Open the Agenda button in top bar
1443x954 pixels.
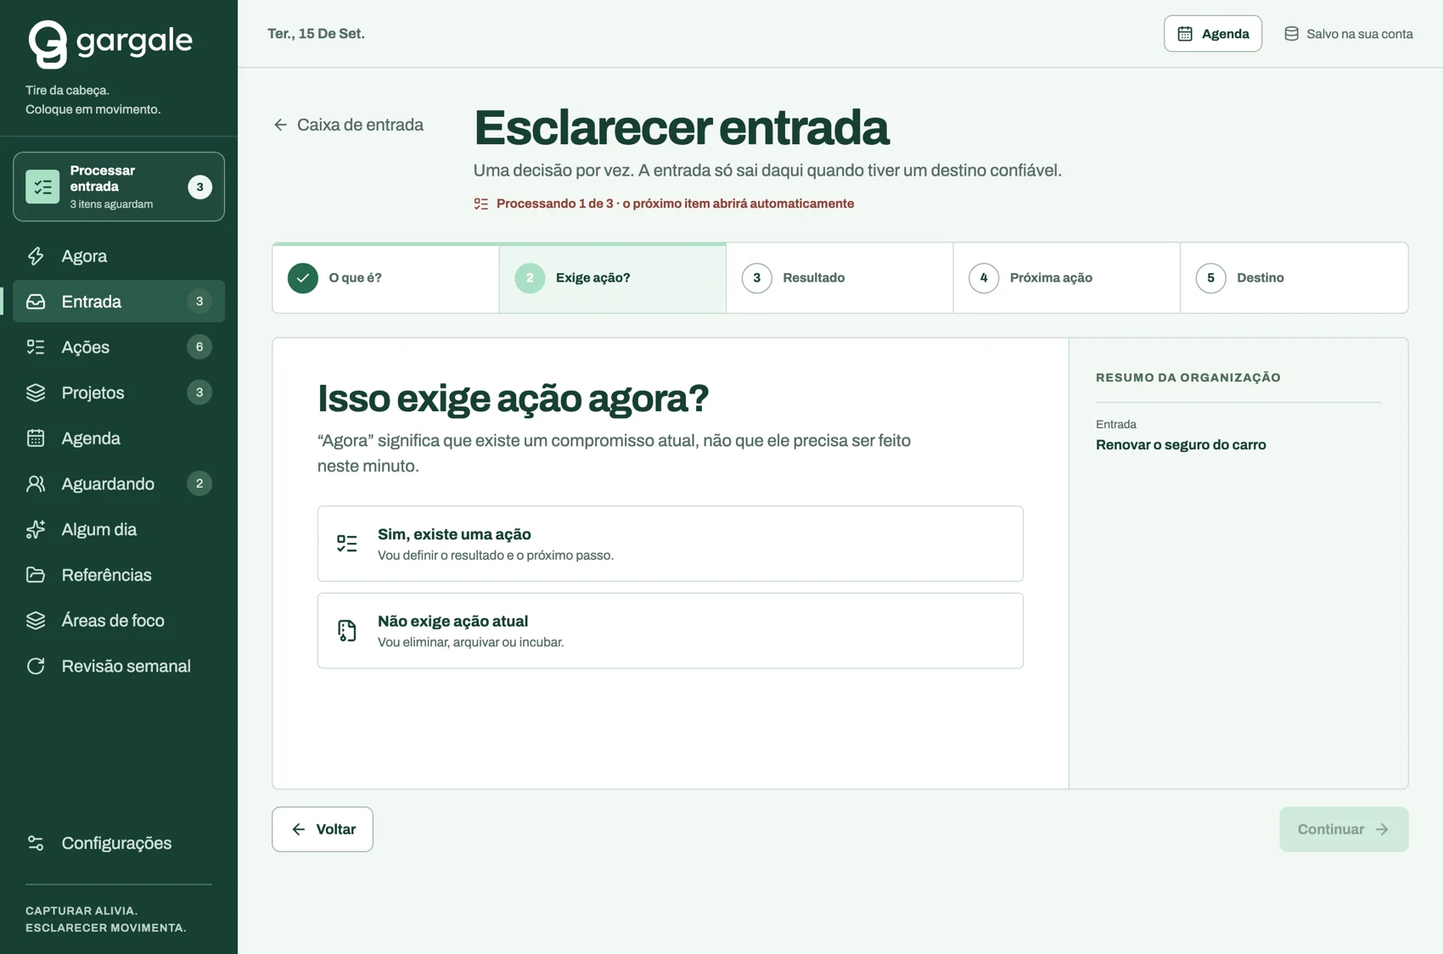(1213, 34)
